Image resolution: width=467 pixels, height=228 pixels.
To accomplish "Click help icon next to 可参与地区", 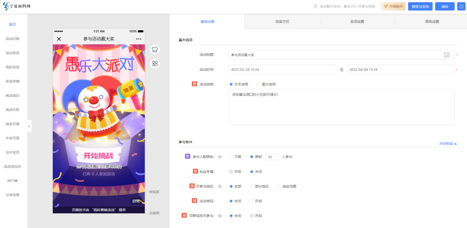I will tap(220, 187).
